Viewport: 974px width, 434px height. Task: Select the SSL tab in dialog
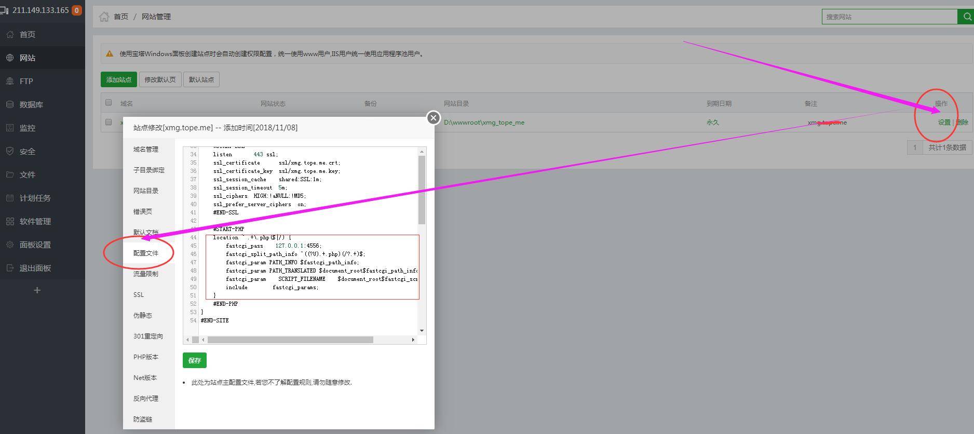coord(139,294)
